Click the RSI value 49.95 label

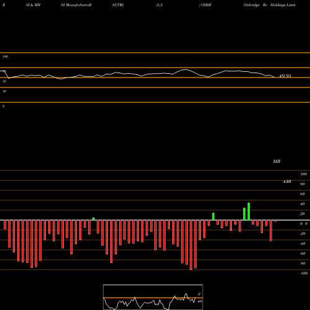pos(285,76)
